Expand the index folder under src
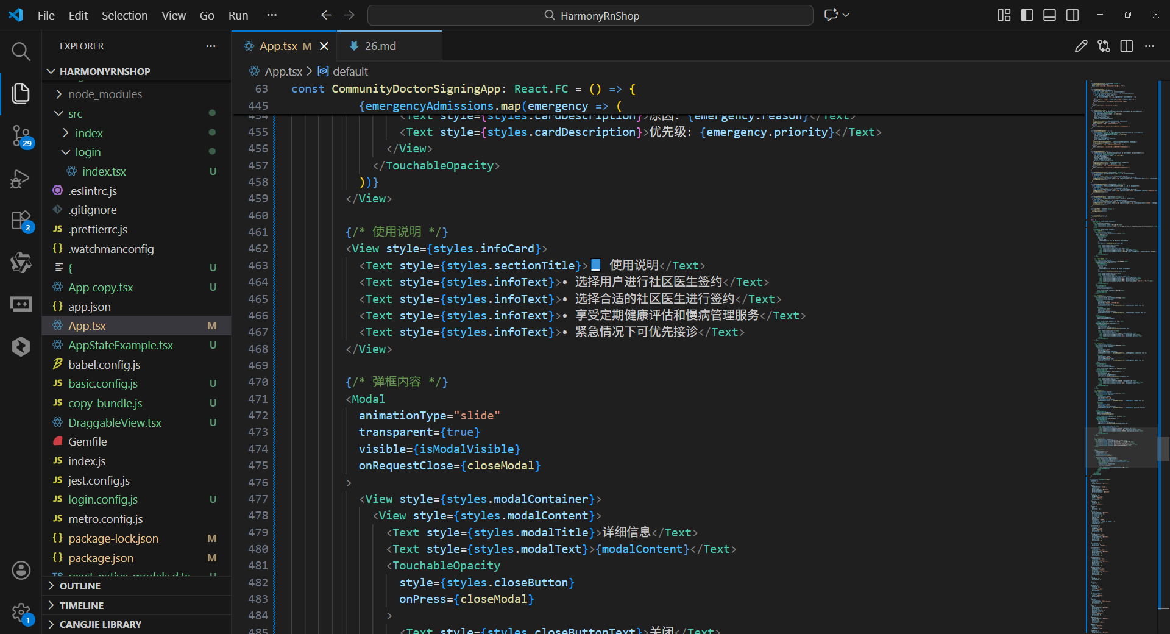 [x=66, y=133]
